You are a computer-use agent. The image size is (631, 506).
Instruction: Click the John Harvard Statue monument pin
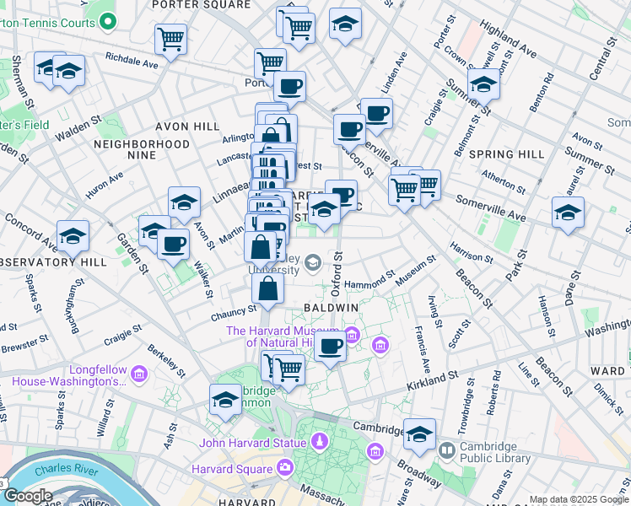pos(320,442)
